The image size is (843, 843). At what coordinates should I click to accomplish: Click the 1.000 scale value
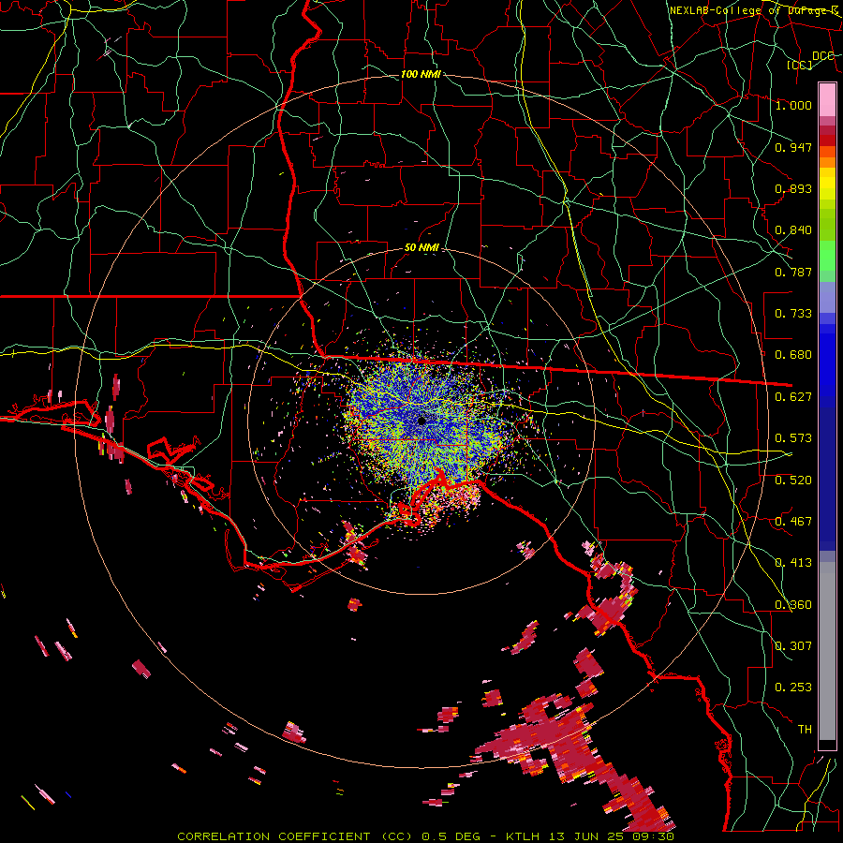(x=793, y=105)
